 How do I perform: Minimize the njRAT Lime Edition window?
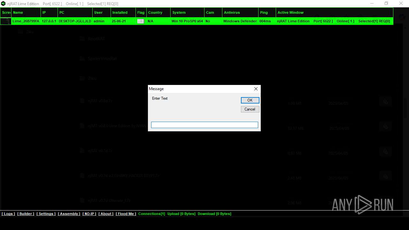pos(372,4)
